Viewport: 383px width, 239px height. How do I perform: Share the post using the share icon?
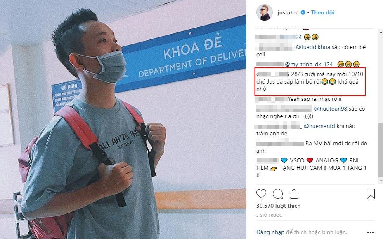(x=294, y=194)
